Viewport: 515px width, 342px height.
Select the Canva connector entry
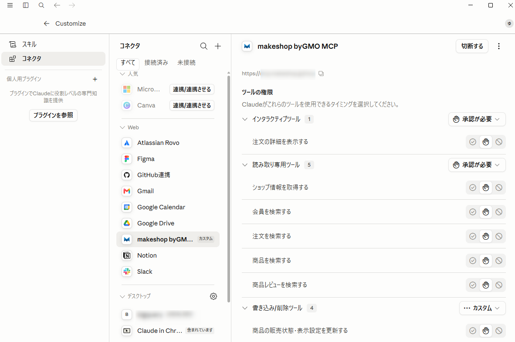tap(146, 105)
